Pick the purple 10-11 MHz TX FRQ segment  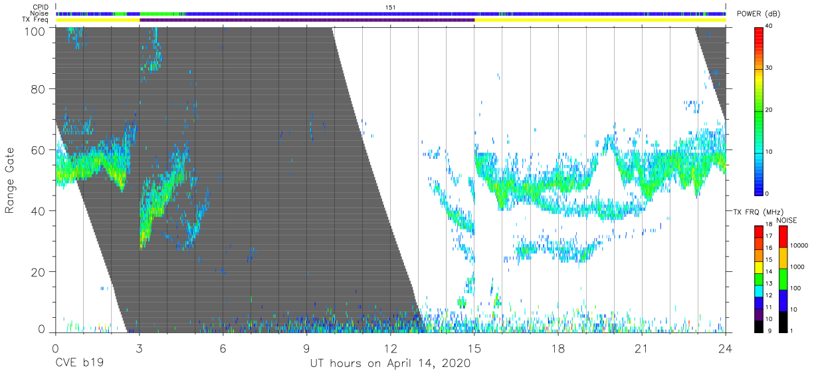pyautogui.click(x=760, y=314)
